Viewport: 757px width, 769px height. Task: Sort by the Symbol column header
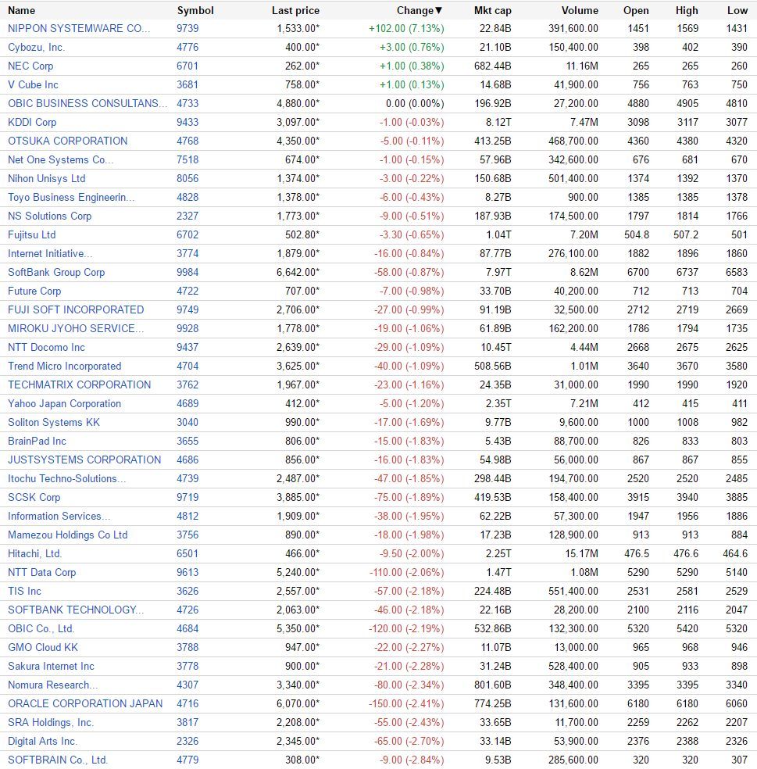[195, 10]
